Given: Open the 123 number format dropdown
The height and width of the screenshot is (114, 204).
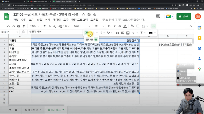Looking at the screenshot, I should (x=66, y=26).
